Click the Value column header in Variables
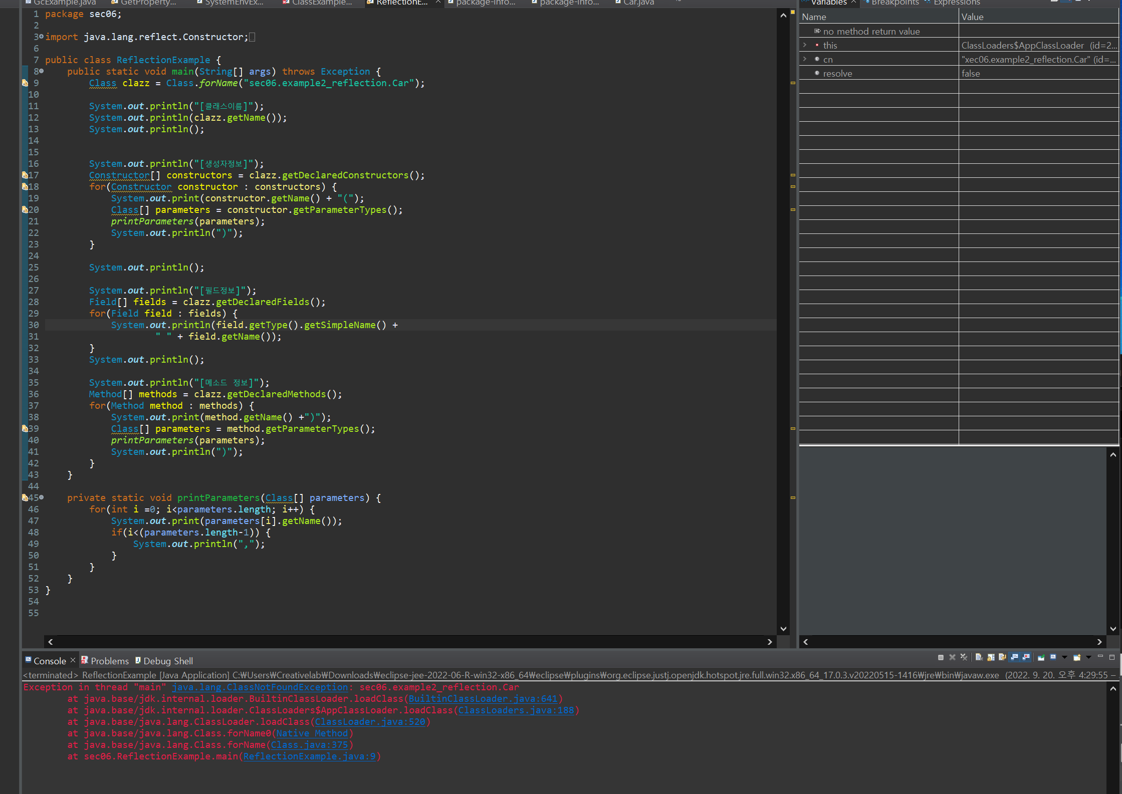The image size is (1122, 794). [1039, 17]
